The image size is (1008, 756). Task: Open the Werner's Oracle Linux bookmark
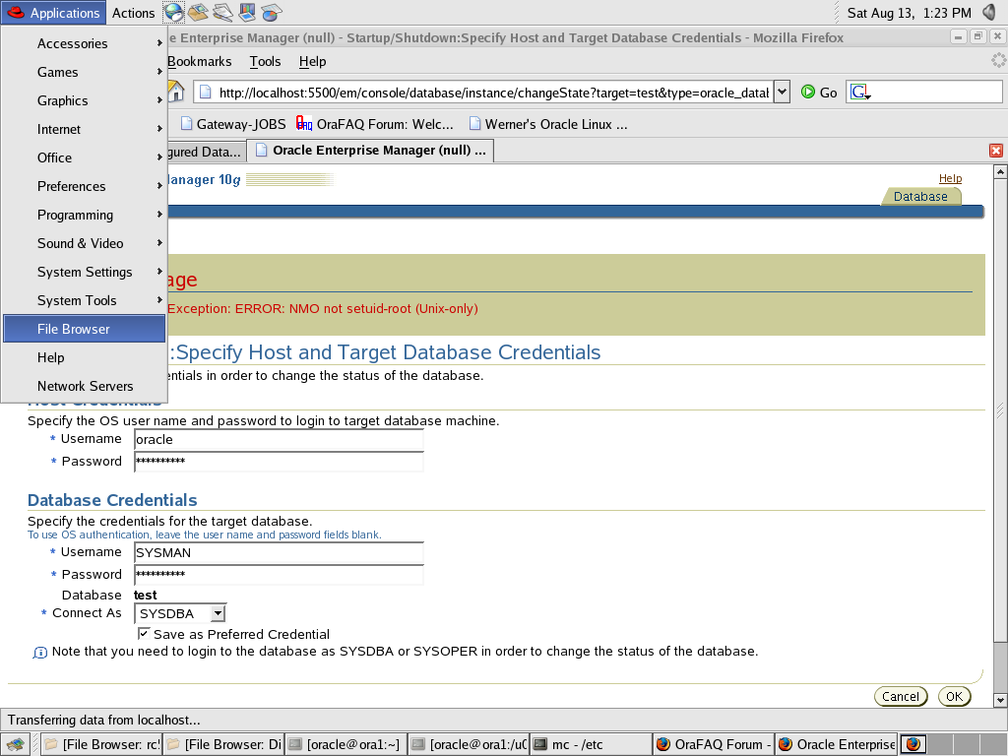[x=548, y=124]
